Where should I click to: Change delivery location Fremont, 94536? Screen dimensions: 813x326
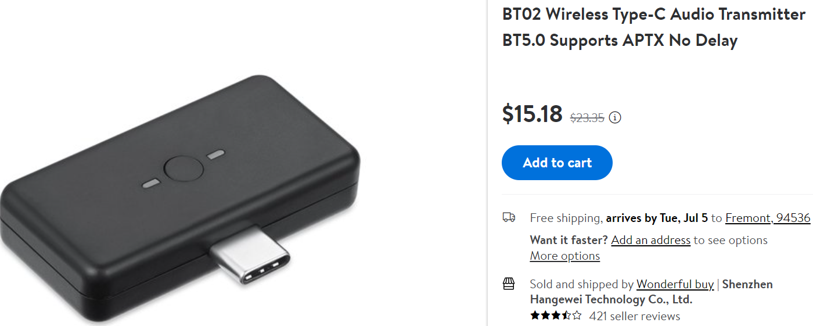(768, 218)
